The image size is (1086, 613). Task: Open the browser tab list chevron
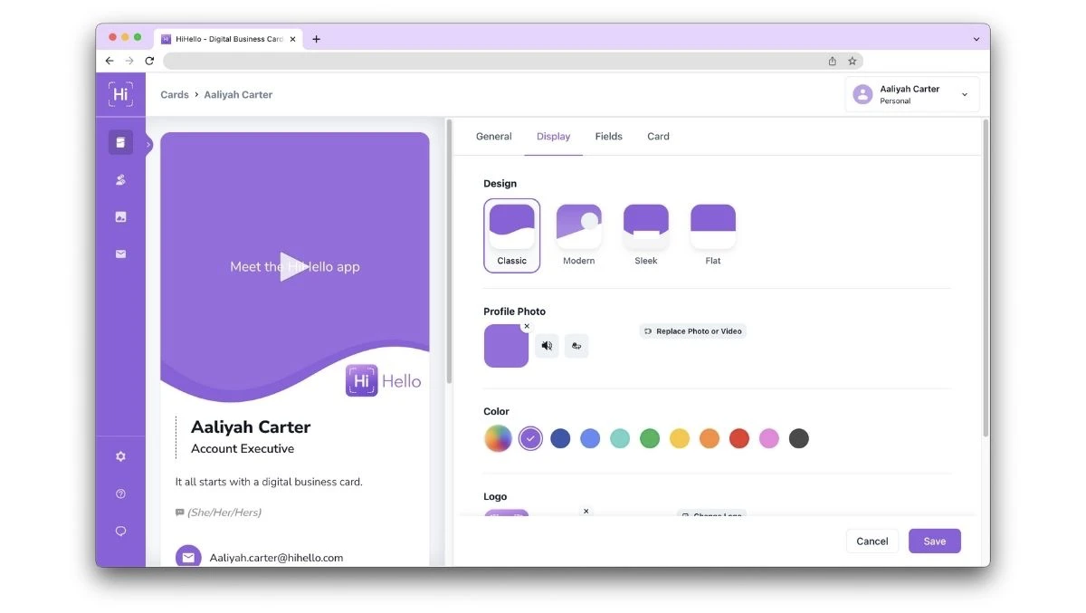pos(975,39)
